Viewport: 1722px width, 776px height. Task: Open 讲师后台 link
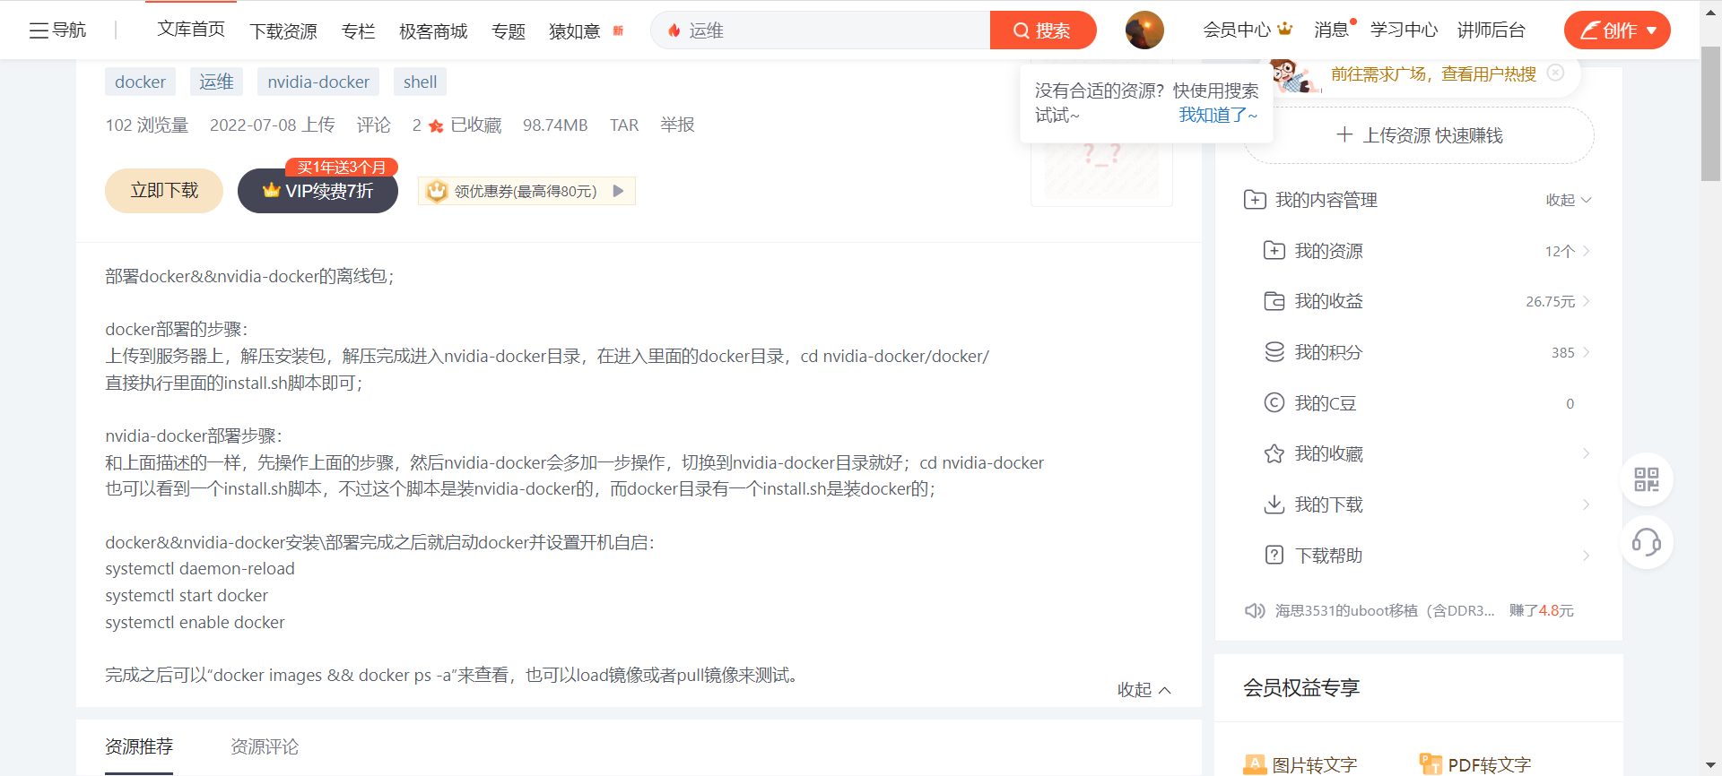[1492, 30]
